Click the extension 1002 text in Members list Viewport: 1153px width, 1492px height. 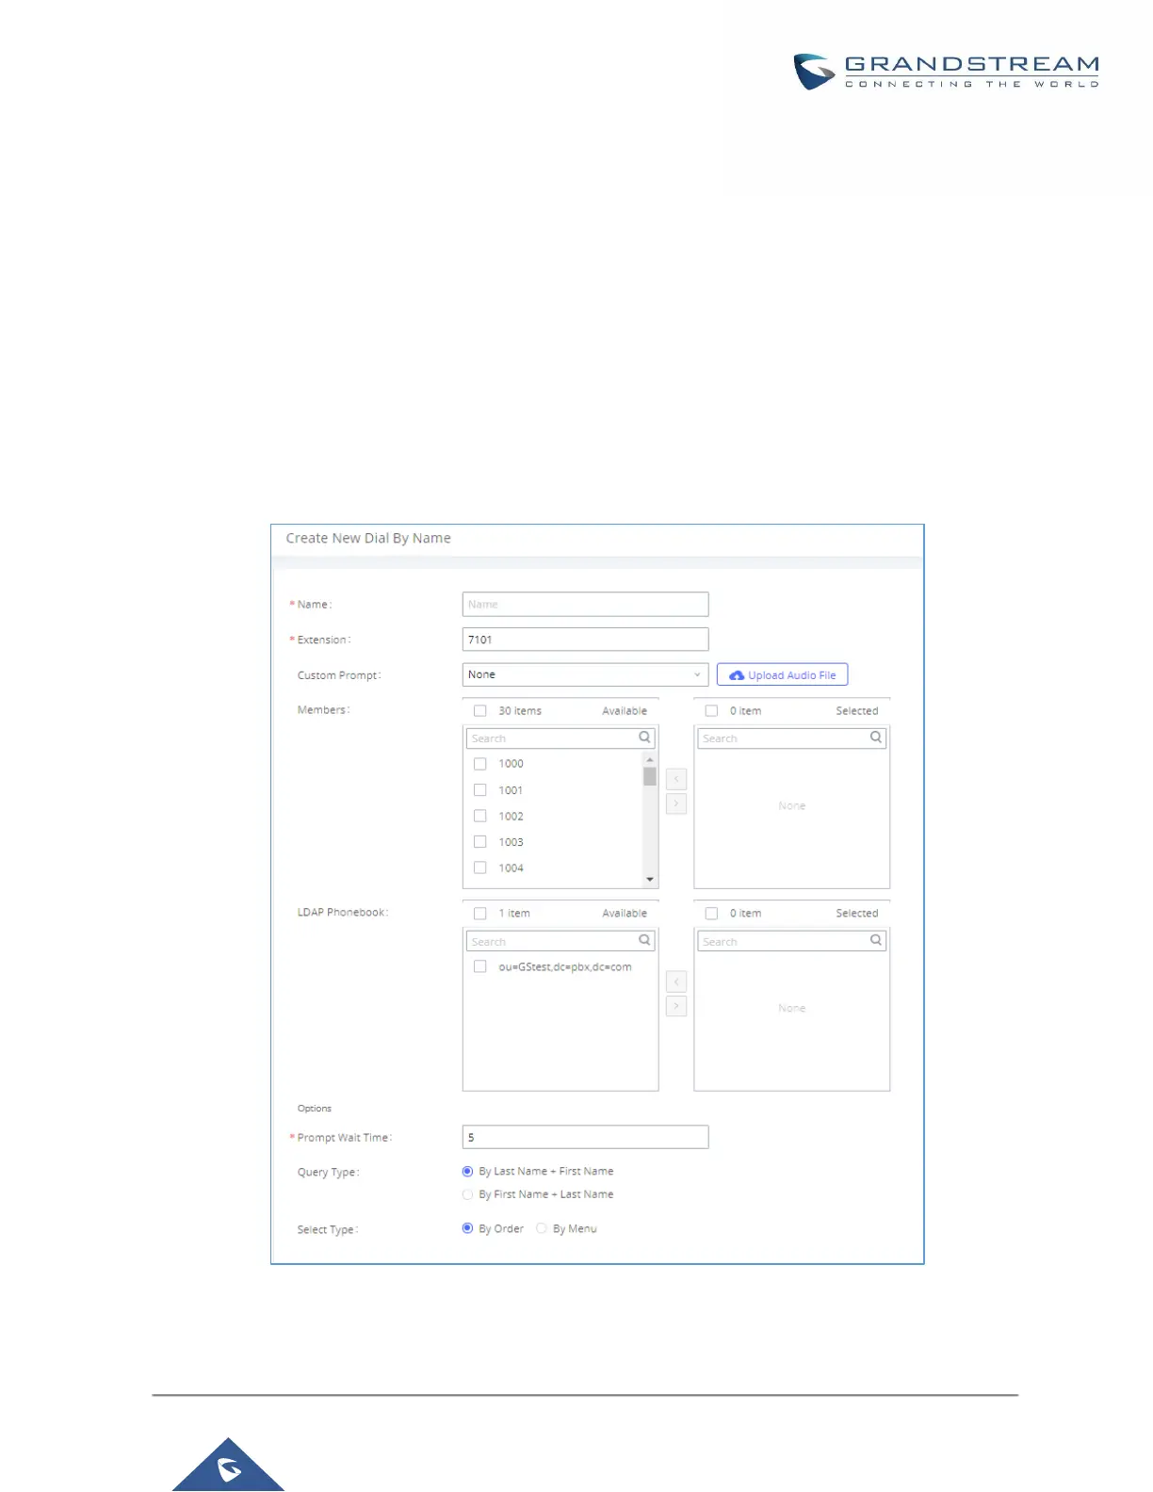(511, 817)
